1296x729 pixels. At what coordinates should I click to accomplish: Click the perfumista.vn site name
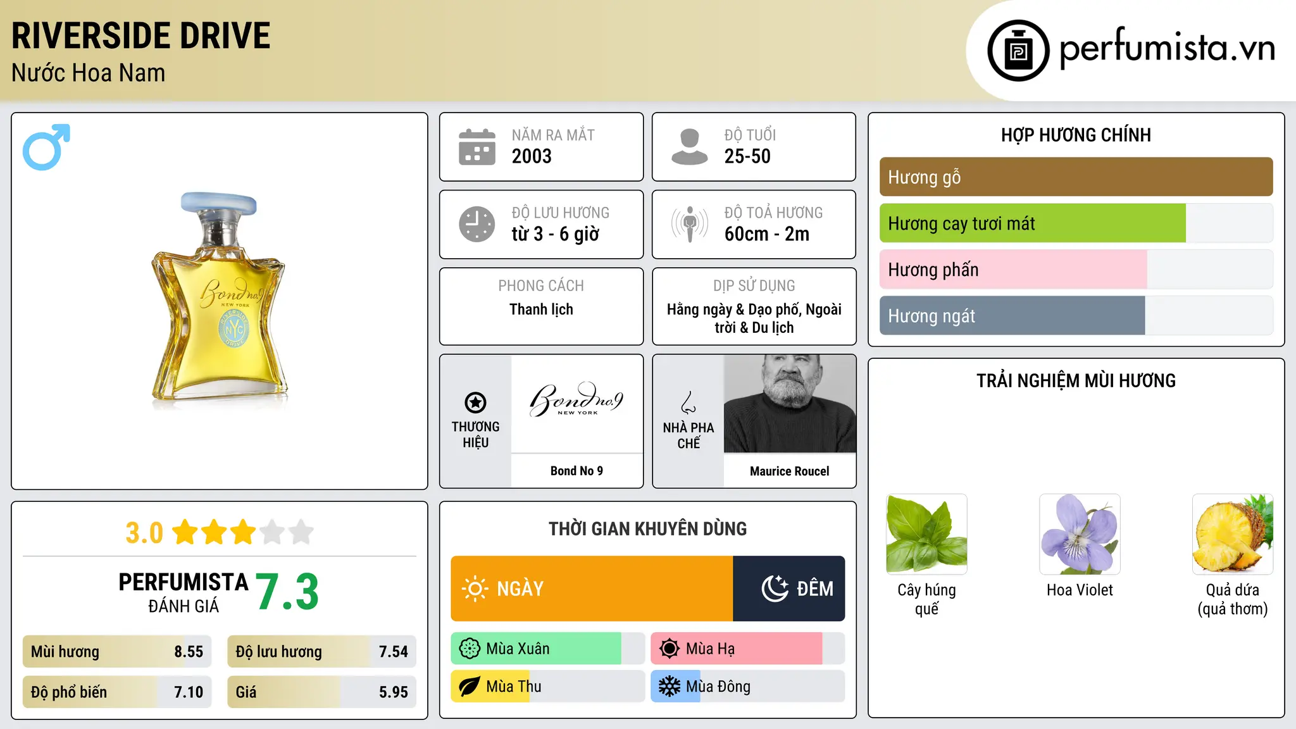click(1167, 48)
